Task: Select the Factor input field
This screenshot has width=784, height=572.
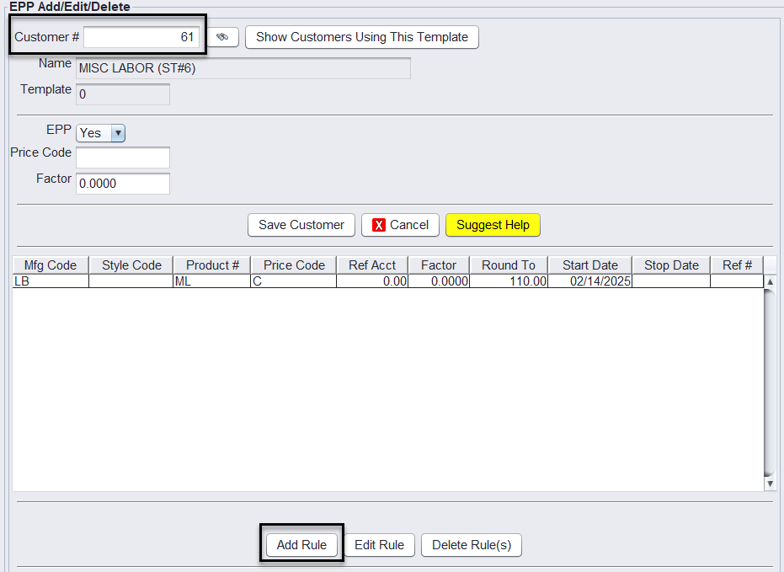Action: point(123,184)
